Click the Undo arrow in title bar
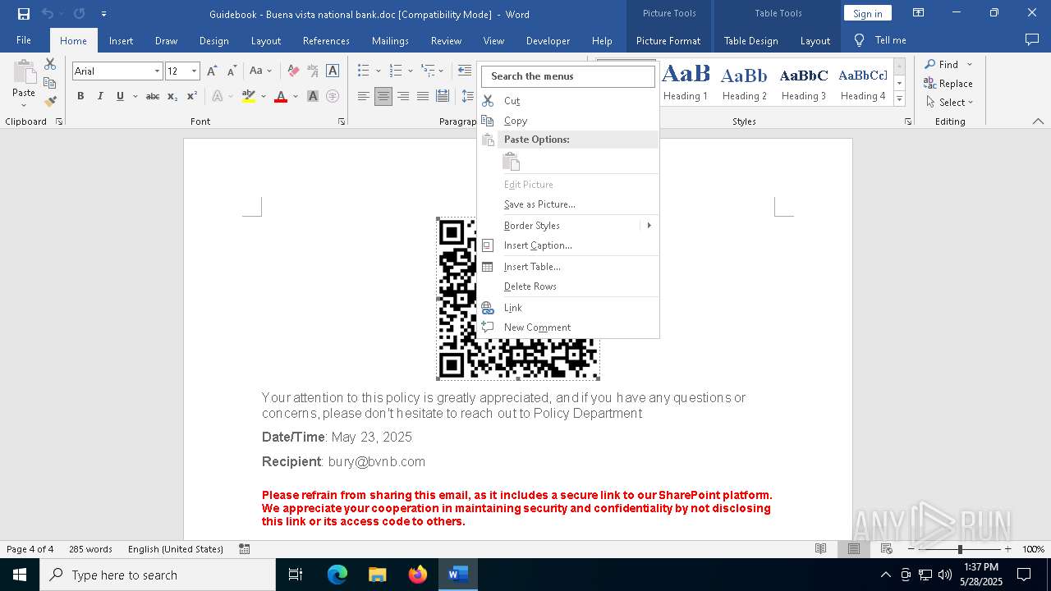The height and width of the screenshot is (591, 1051). click(48, 14)
